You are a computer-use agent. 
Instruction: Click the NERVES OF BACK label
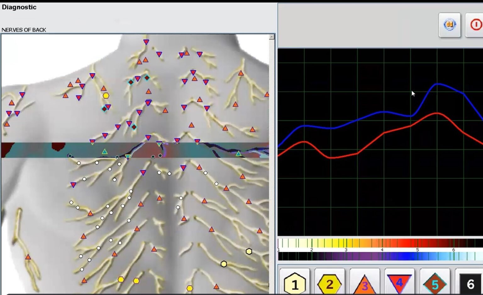(x=24, y=30)
